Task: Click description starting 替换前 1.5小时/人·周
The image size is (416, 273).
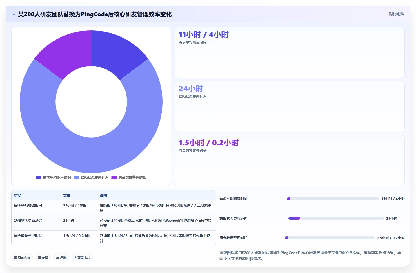Action: pos(156,239)
